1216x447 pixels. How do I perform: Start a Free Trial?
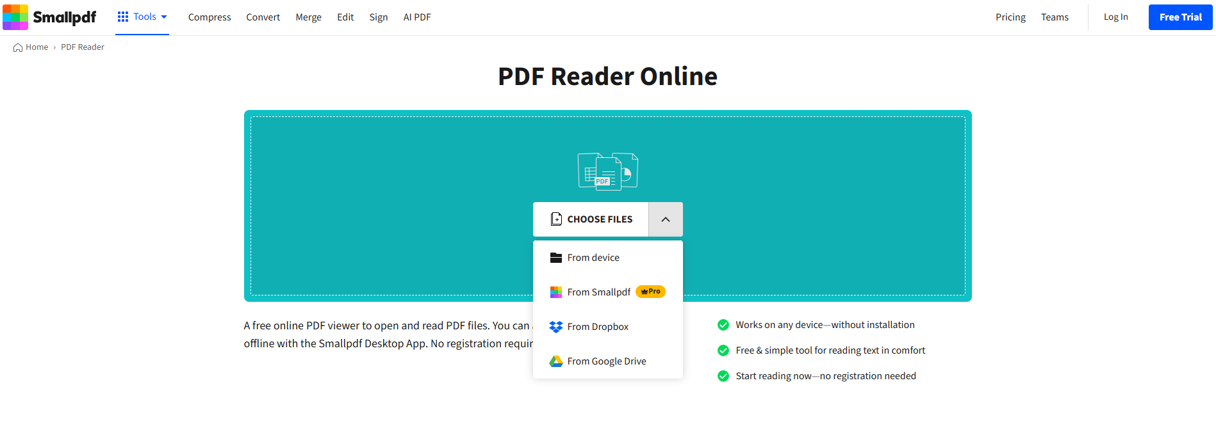(1181, 17)
